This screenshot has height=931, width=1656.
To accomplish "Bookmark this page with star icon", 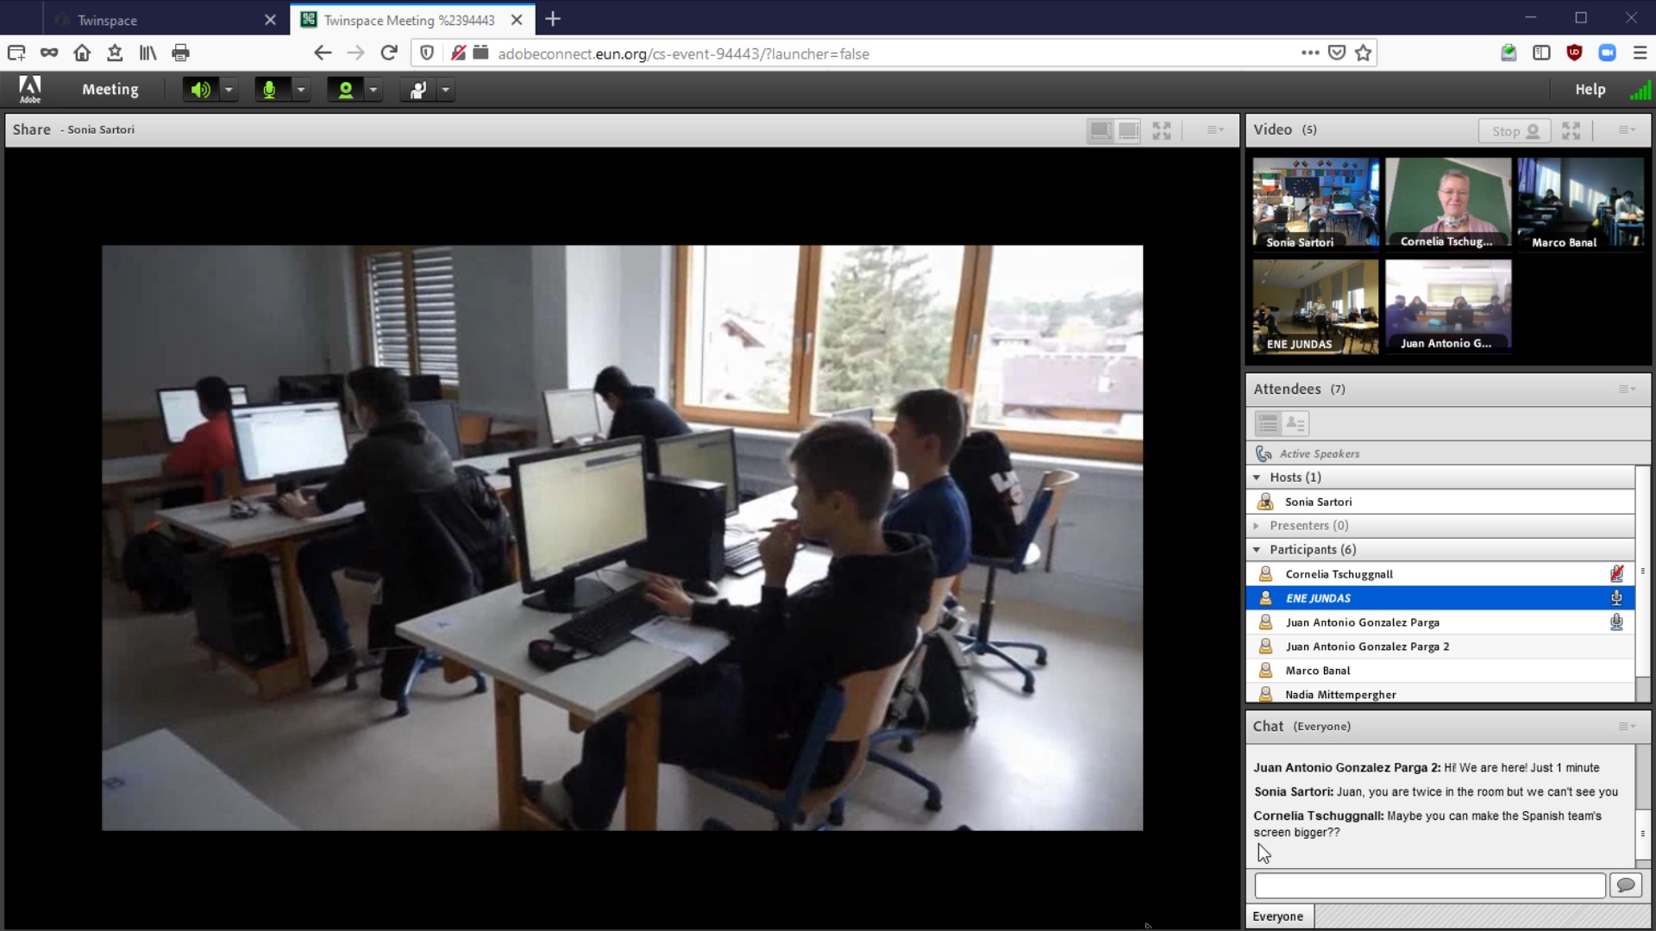I will [x=1363, y=53].
